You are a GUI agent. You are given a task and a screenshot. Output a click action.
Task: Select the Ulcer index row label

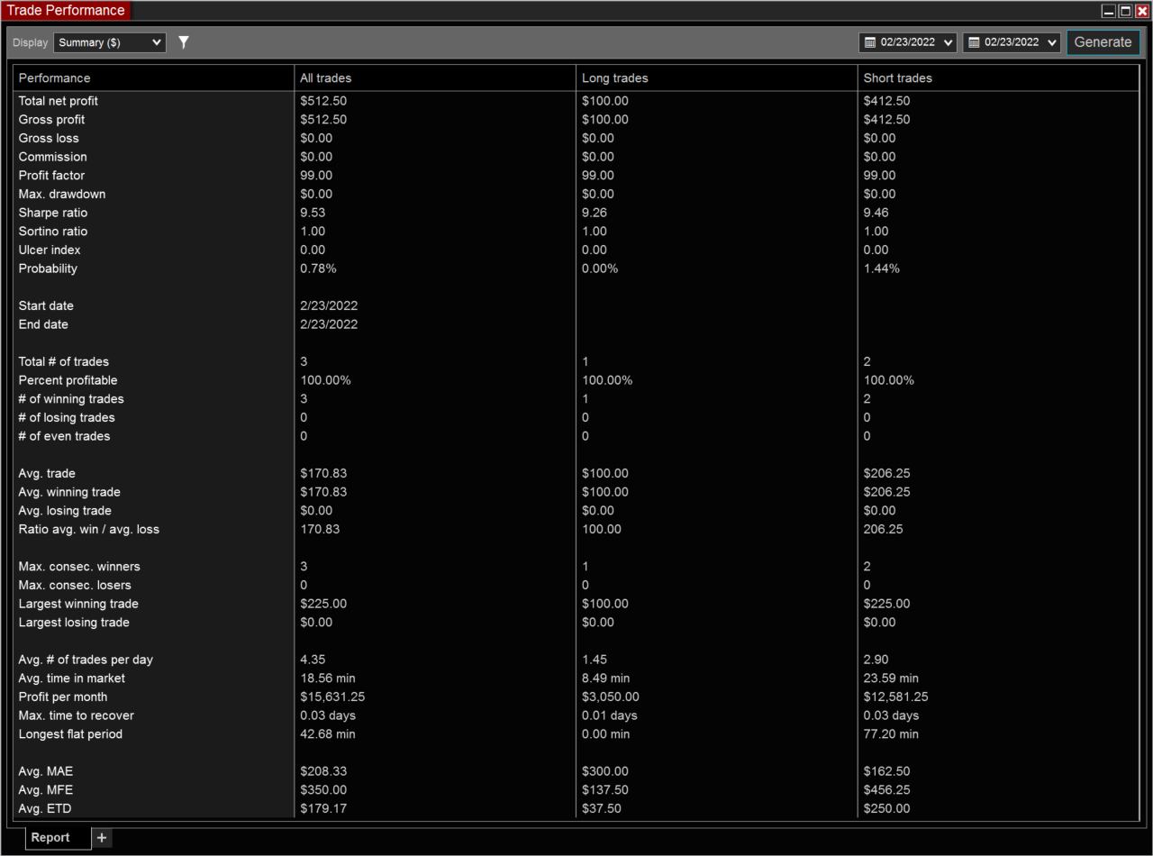(50, 250)
